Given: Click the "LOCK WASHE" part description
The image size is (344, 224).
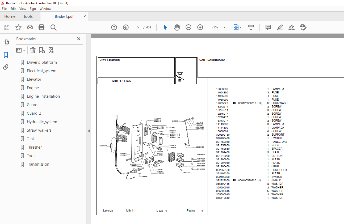Looking at the screenshot, I should (x=280, y=103).
